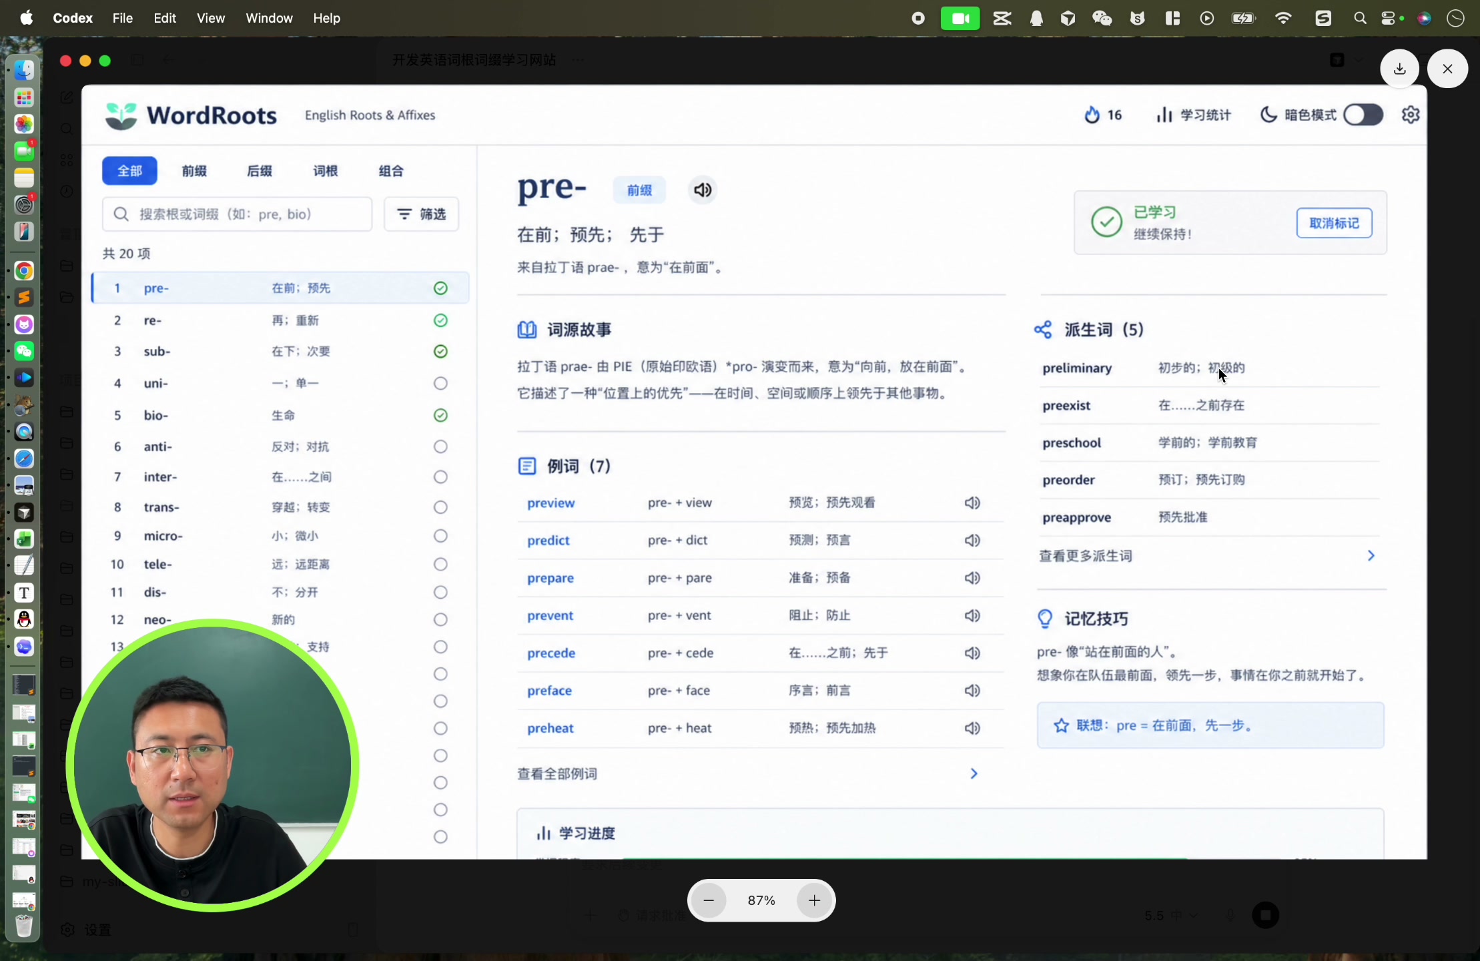The width and height of the screenshot is (1480, 961).
Task: Expand 查看全部例词 arrow
Action: (974, 773)
